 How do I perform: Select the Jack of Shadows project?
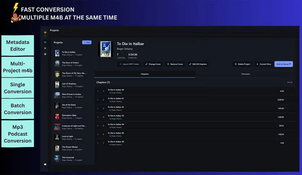click(x=73, y=85)
